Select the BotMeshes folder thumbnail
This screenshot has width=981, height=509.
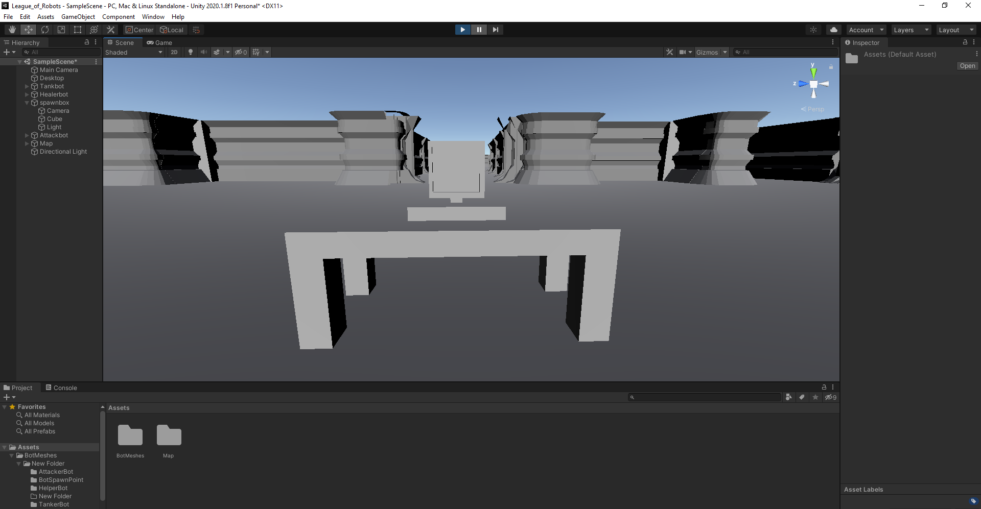[x=130, y=436]
